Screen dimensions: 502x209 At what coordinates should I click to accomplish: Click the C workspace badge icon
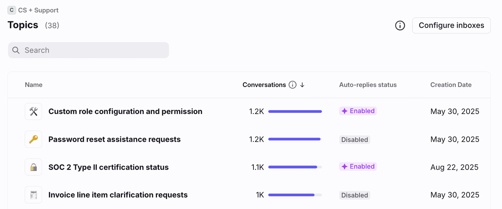(x=11, y=10)
